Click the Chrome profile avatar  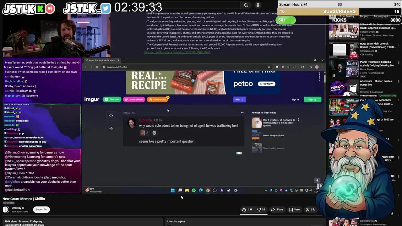coord(317,67)
